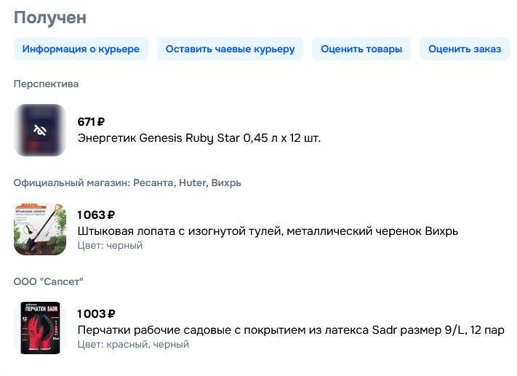
Task: Open Штыковая лопата Вихрь product title
Action: [268, 231]
